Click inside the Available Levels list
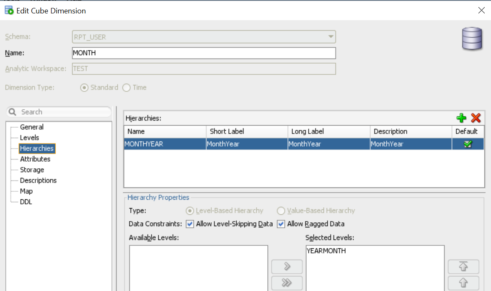 tap(199, 268)
